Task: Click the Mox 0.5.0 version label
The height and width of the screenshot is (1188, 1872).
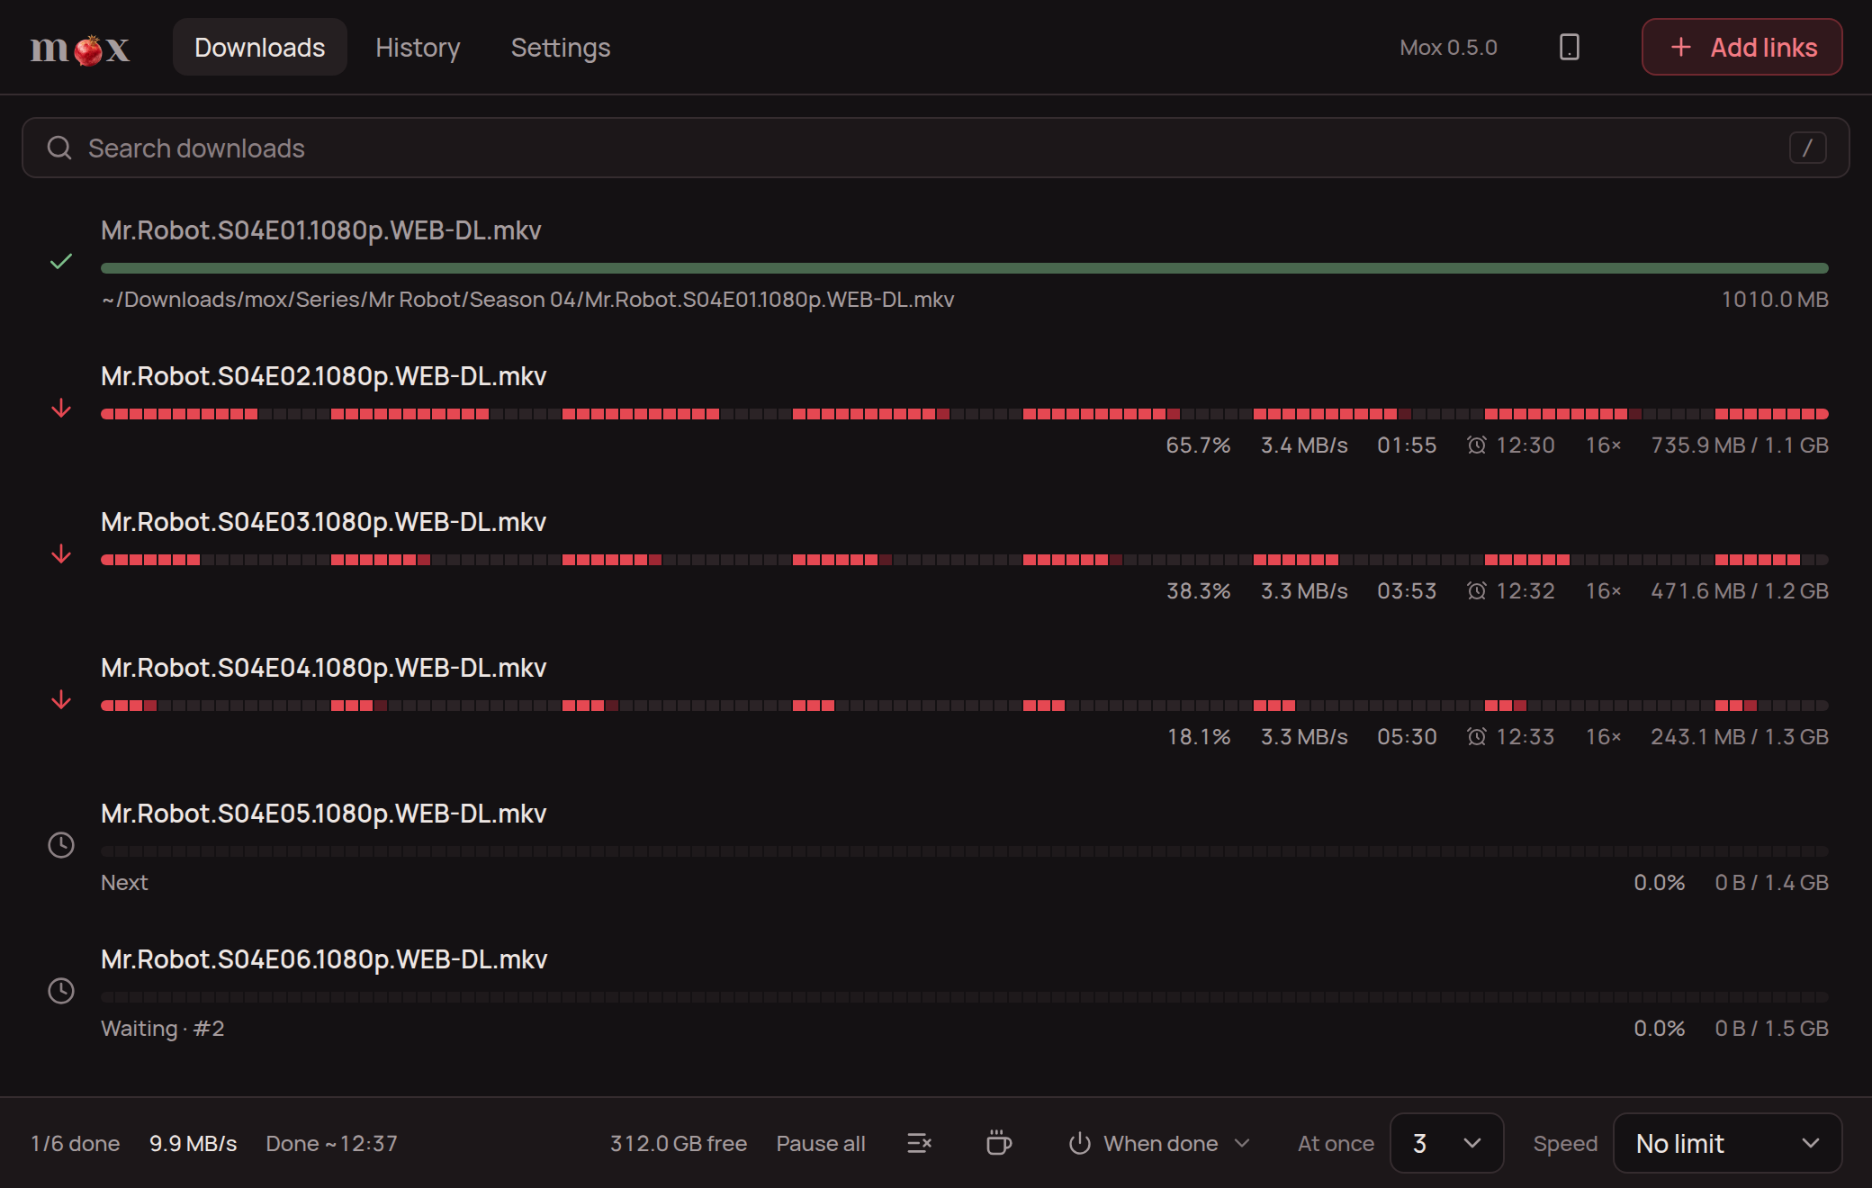Action: click(1448, 47)
